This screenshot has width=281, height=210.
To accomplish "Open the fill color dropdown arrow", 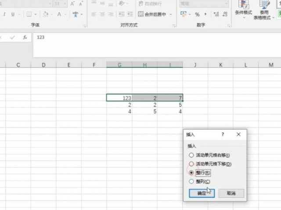I will point(52,14).
